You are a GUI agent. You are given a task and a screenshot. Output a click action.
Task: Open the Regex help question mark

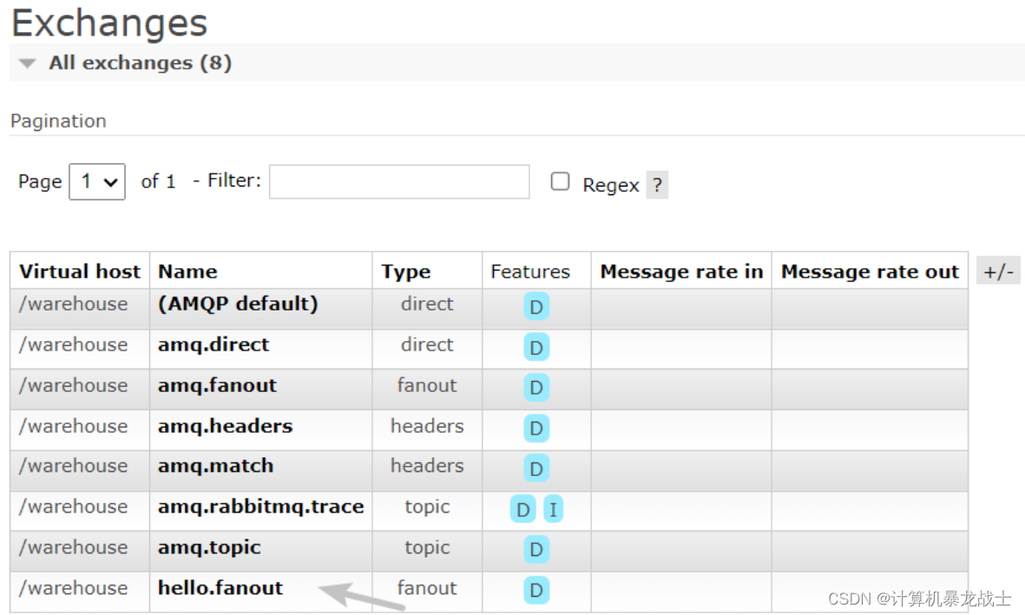tap(657, 185)
